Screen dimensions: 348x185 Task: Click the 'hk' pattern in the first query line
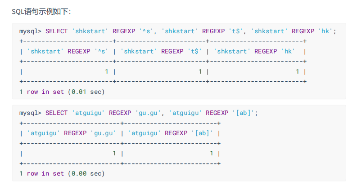[x=325, y=31]
